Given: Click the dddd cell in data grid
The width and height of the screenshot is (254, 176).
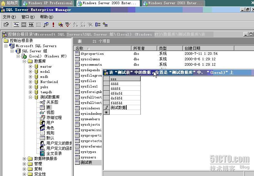Looking at the screenshot, I should click(x=125, y=84).
